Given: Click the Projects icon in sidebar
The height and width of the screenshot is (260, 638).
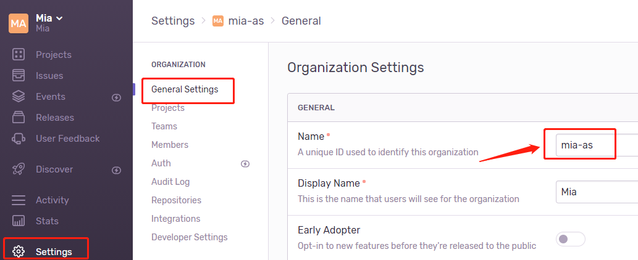Looking at the screenshot, I should pos(19,55).
